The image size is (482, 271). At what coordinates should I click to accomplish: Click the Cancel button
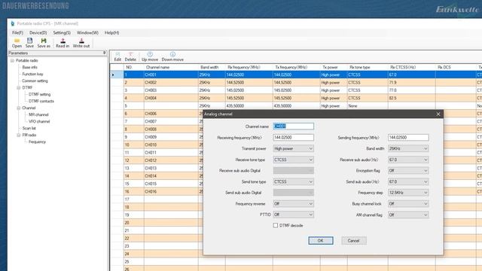point(353,241)
